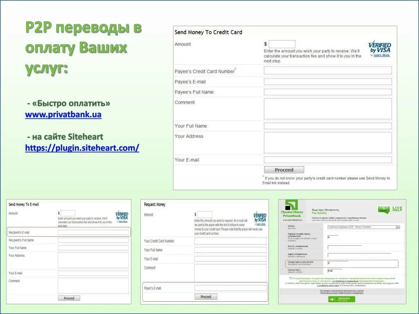Image resolution: width=419 pixels, height=314 pixels.
Task: Click the 'Send Money To Credit Card' heading
Action: click(208, 32)
